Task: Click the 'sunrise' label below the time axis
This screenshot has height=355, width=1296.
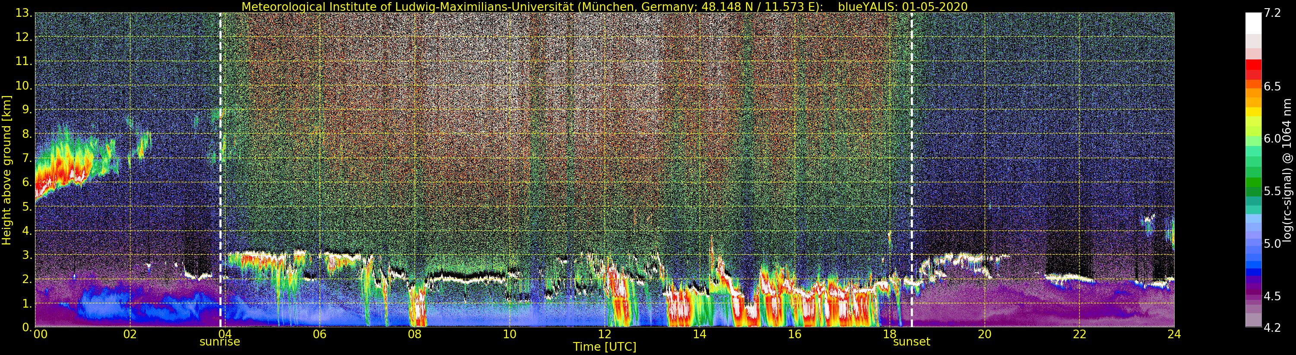Action: 220,342
